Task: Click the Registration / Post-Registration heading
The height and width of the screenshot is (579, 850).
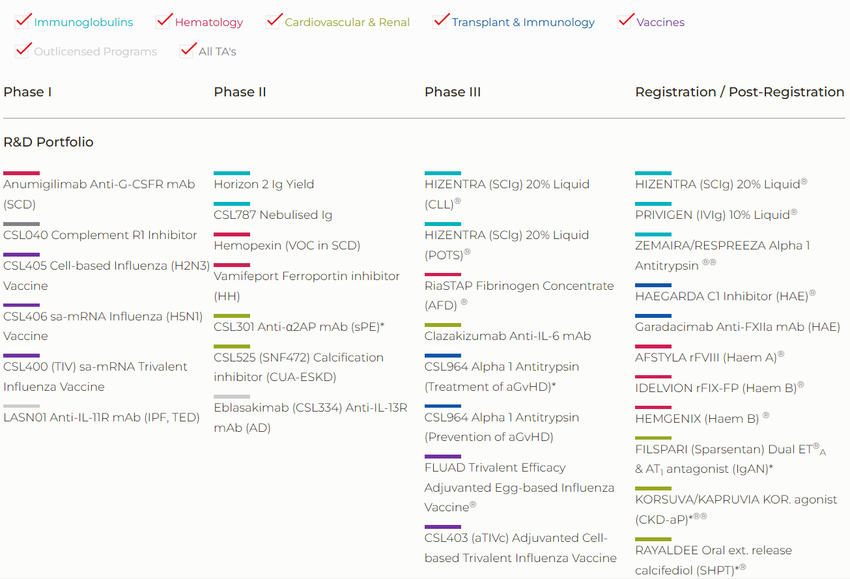Action: (739, 92)
